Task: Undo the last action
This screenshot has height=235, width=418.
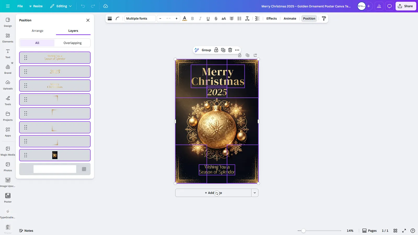Action: tap(83, 6)
